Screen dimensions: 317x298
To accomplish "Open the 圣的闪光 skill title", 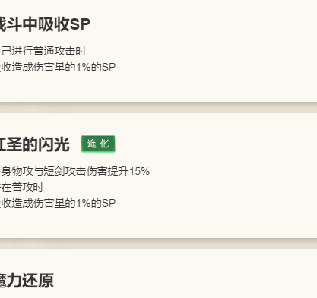I will coord(35,144).
